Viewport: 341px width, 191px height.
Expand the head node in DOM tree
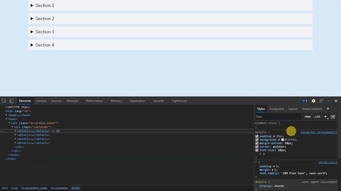(x=6, y=115)
